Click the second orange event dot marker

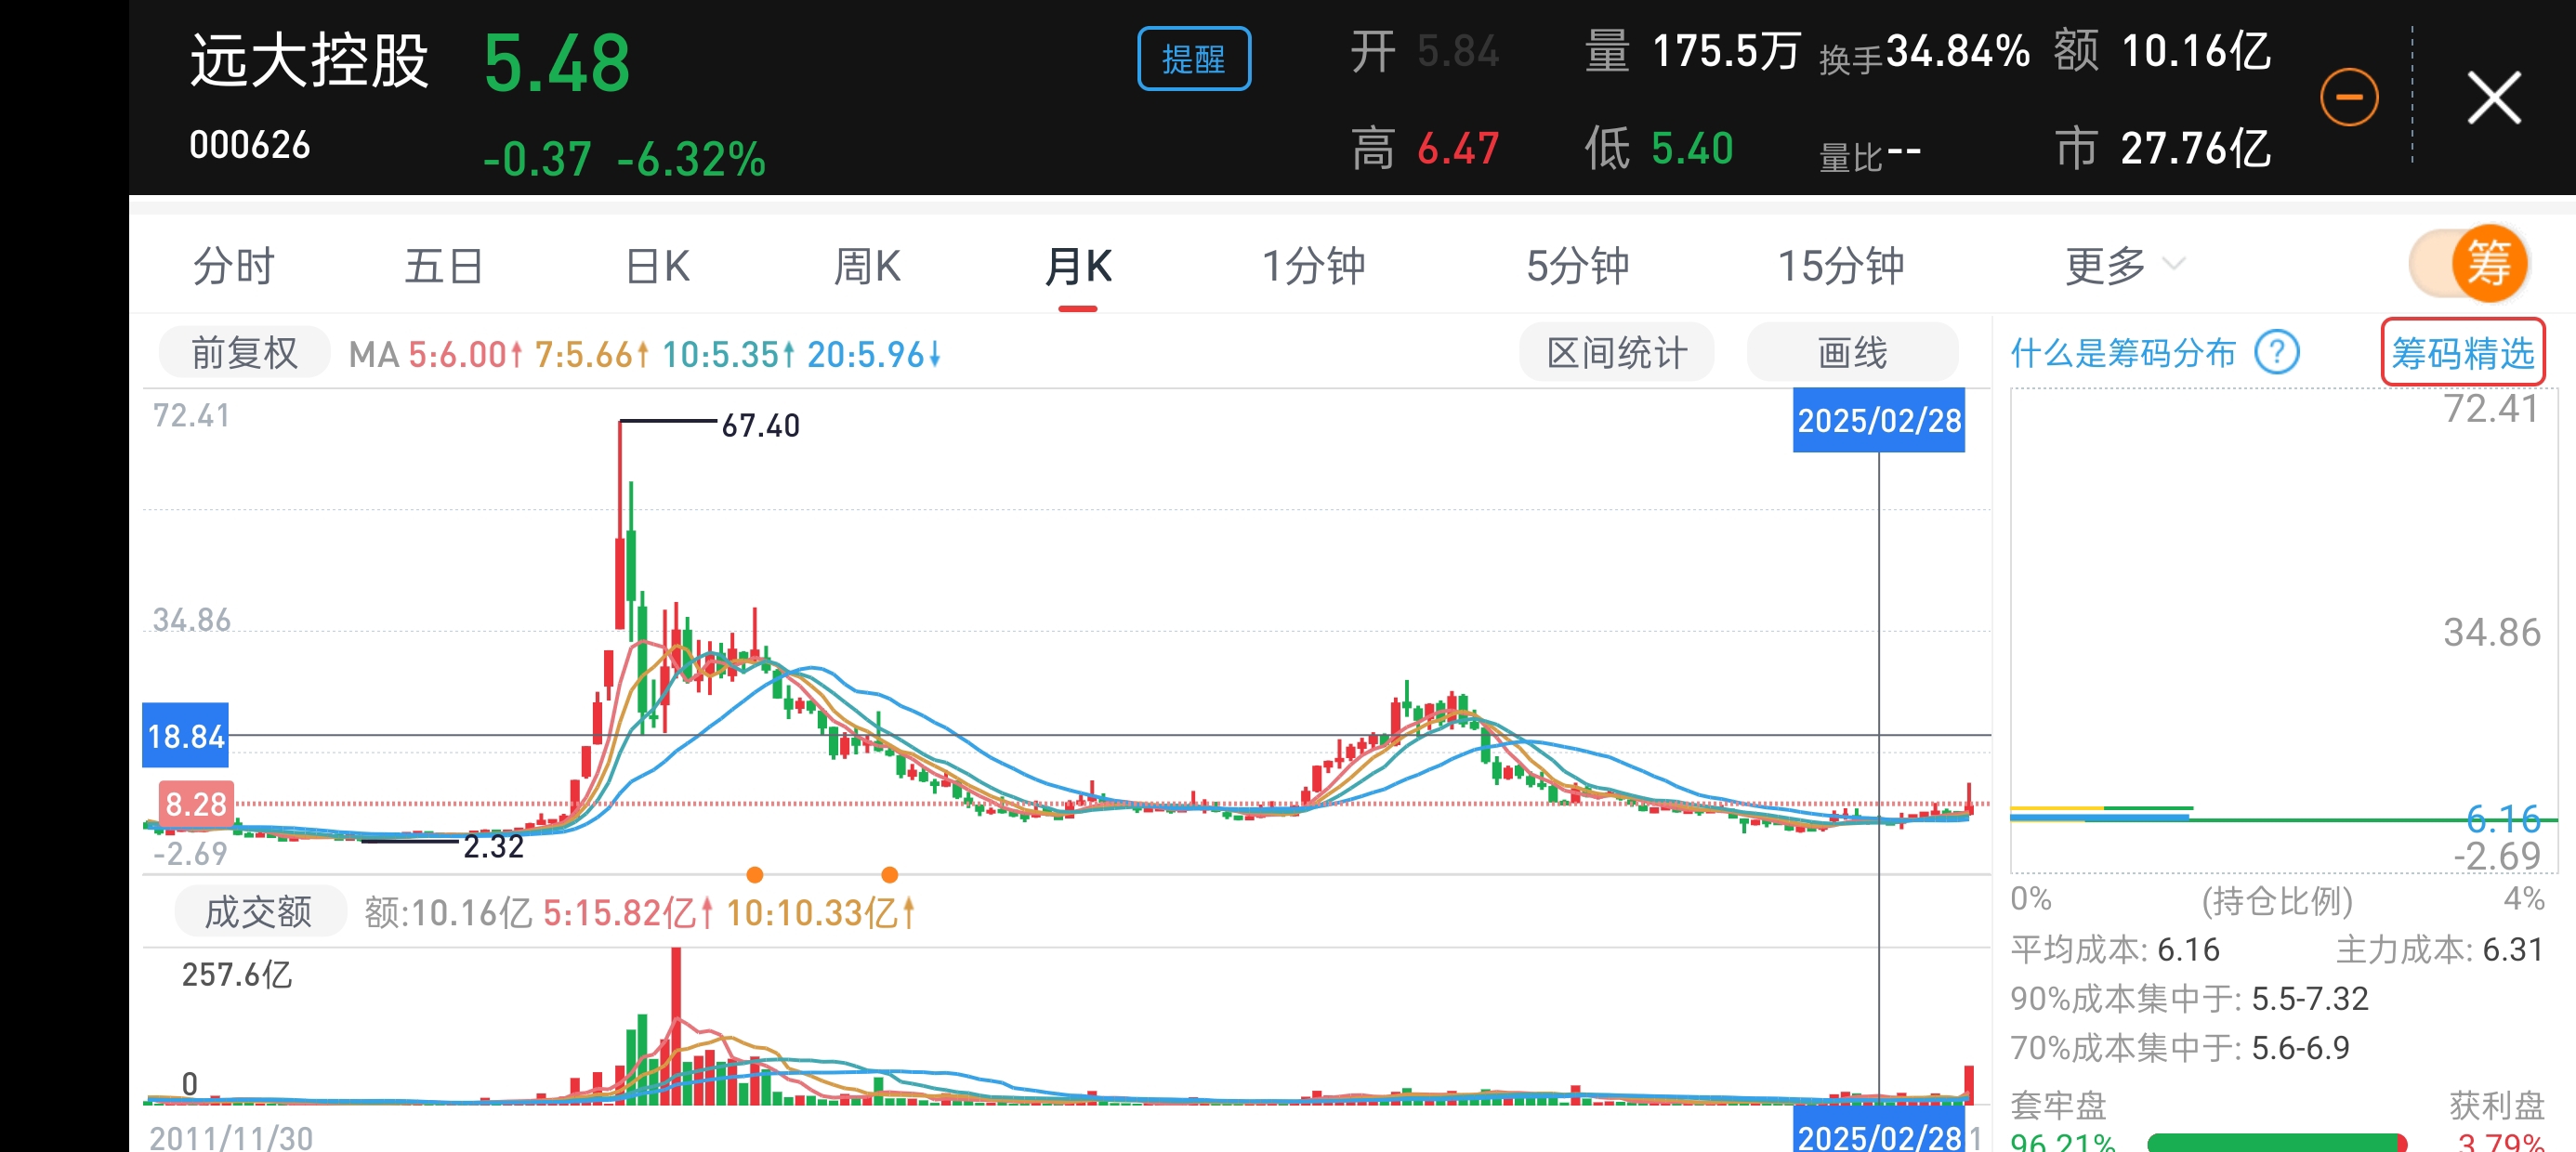(x=889, y=875)
